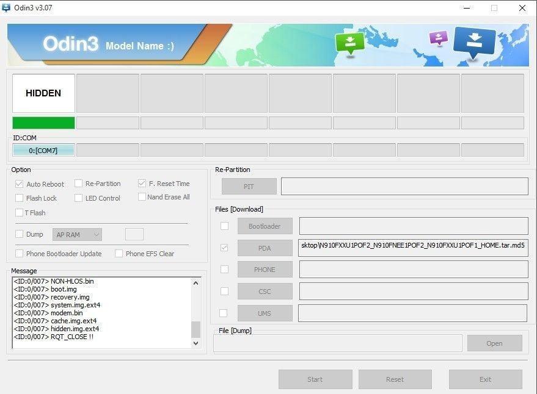Click the File Dump path field
The height and width of the screenshot is (394, 537).
(x=338, y=343)
